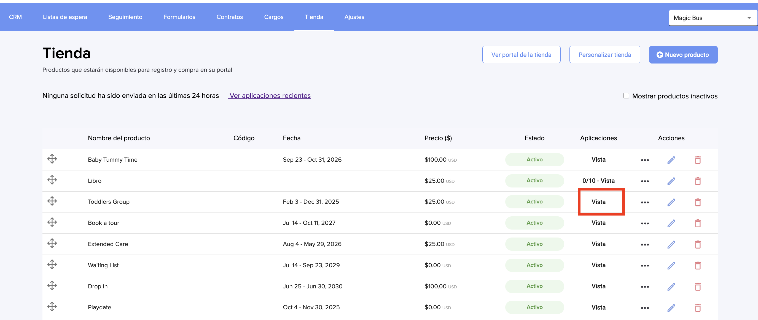
Task: Click the Nuevo producto button
Action: pos(683,55)
